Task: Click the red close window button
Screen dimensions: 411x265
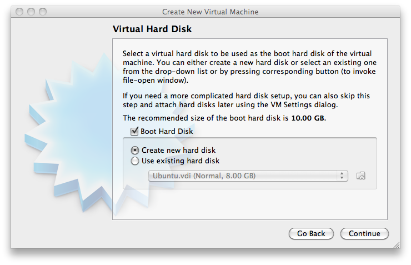Action: [20, 12]
